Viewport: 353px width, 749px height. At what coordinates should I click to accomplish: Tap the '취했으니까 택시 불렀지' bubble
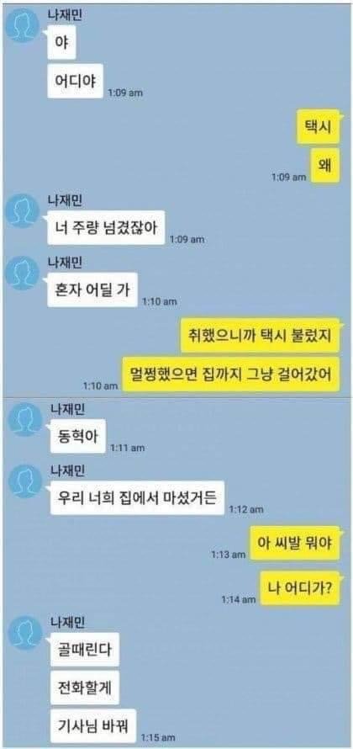260,335
